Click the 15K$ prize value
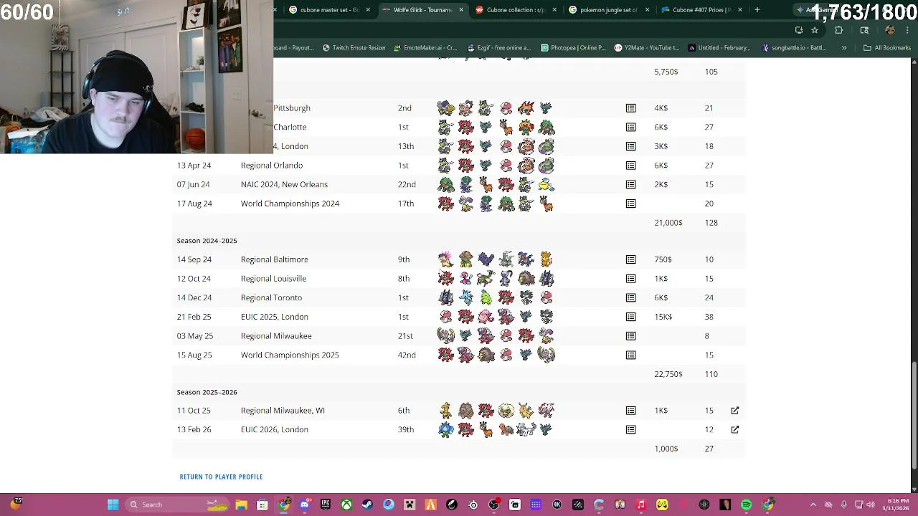The image size is (918, 516). (663, 317)
